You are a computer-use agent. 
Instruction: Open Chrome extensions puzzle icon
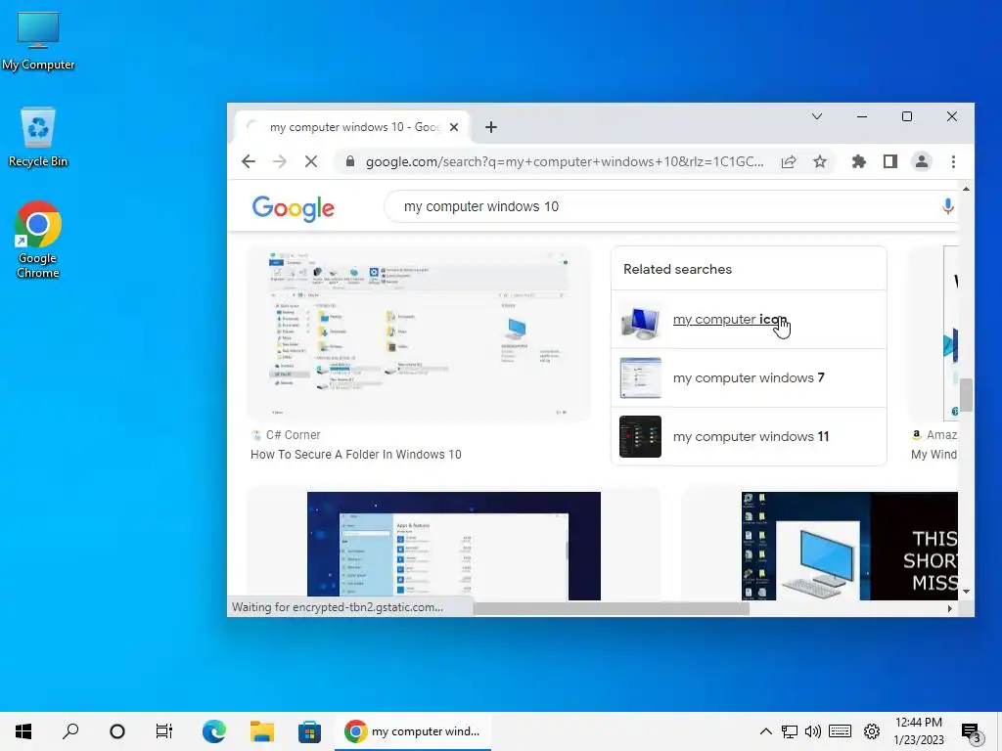tap(859, 161)
